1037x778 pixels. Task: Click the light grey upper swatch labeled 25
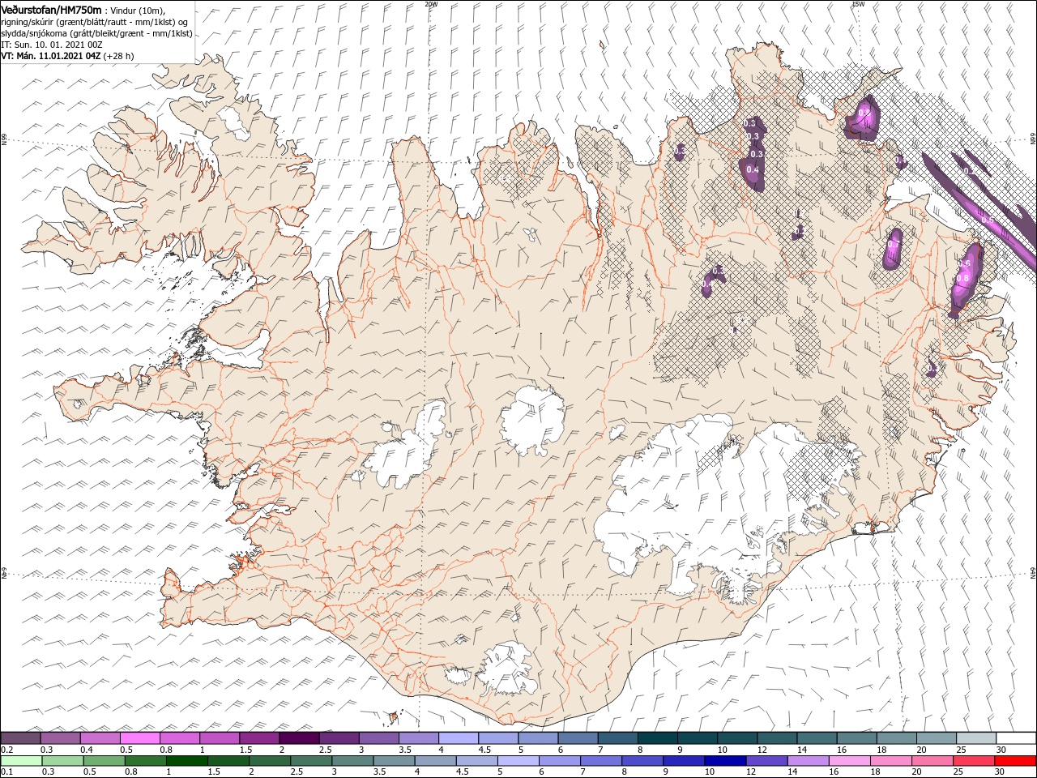coord(975,738)
